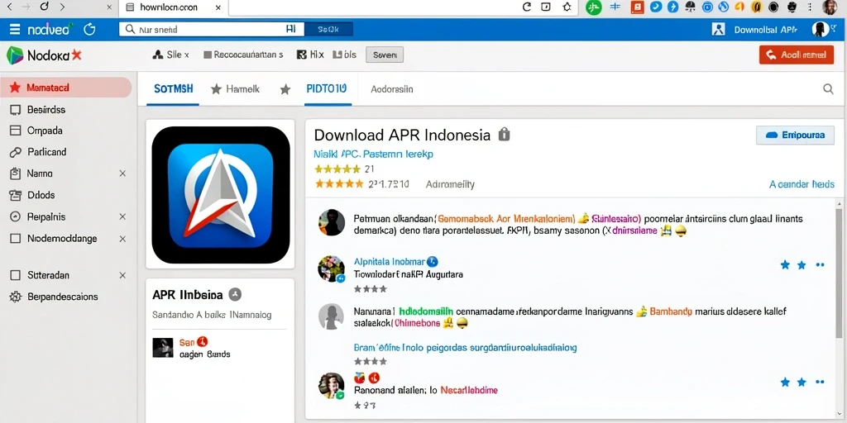Screen dimensions: 847x423
Task: Open Downolbal APr in the header
Action: click(765, 30)
